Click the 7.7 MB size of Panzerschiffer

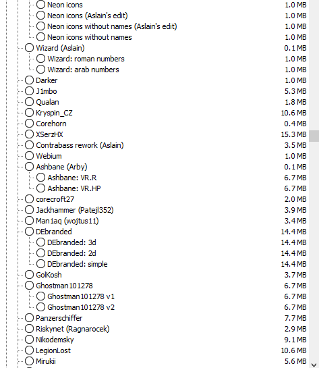click(x=295, y=318)
